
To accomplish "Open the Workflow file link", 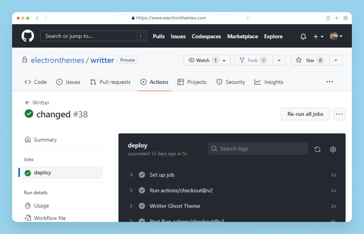I will click(x=45, y=218).
